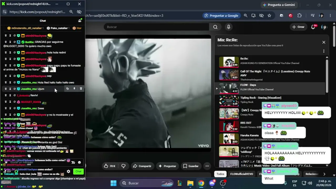
Task: Toggle tracking protection eye in Kick popout address bar
Action: pyautogui.click(x=79, y=12)
